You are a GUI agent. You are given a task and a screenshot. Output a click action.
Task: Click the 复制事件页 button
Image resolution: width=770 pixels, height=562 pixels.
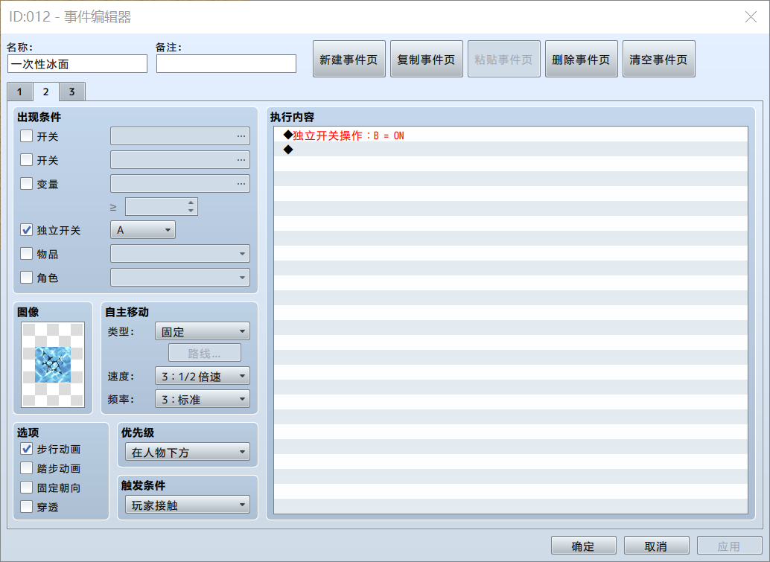pyautogui.click(x=426, y=60)
